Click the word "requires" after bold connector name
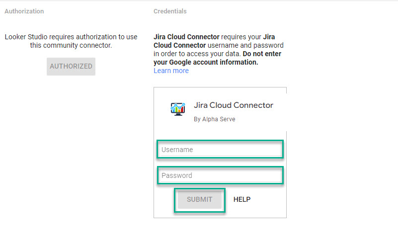398x247 pixels. 234,37
